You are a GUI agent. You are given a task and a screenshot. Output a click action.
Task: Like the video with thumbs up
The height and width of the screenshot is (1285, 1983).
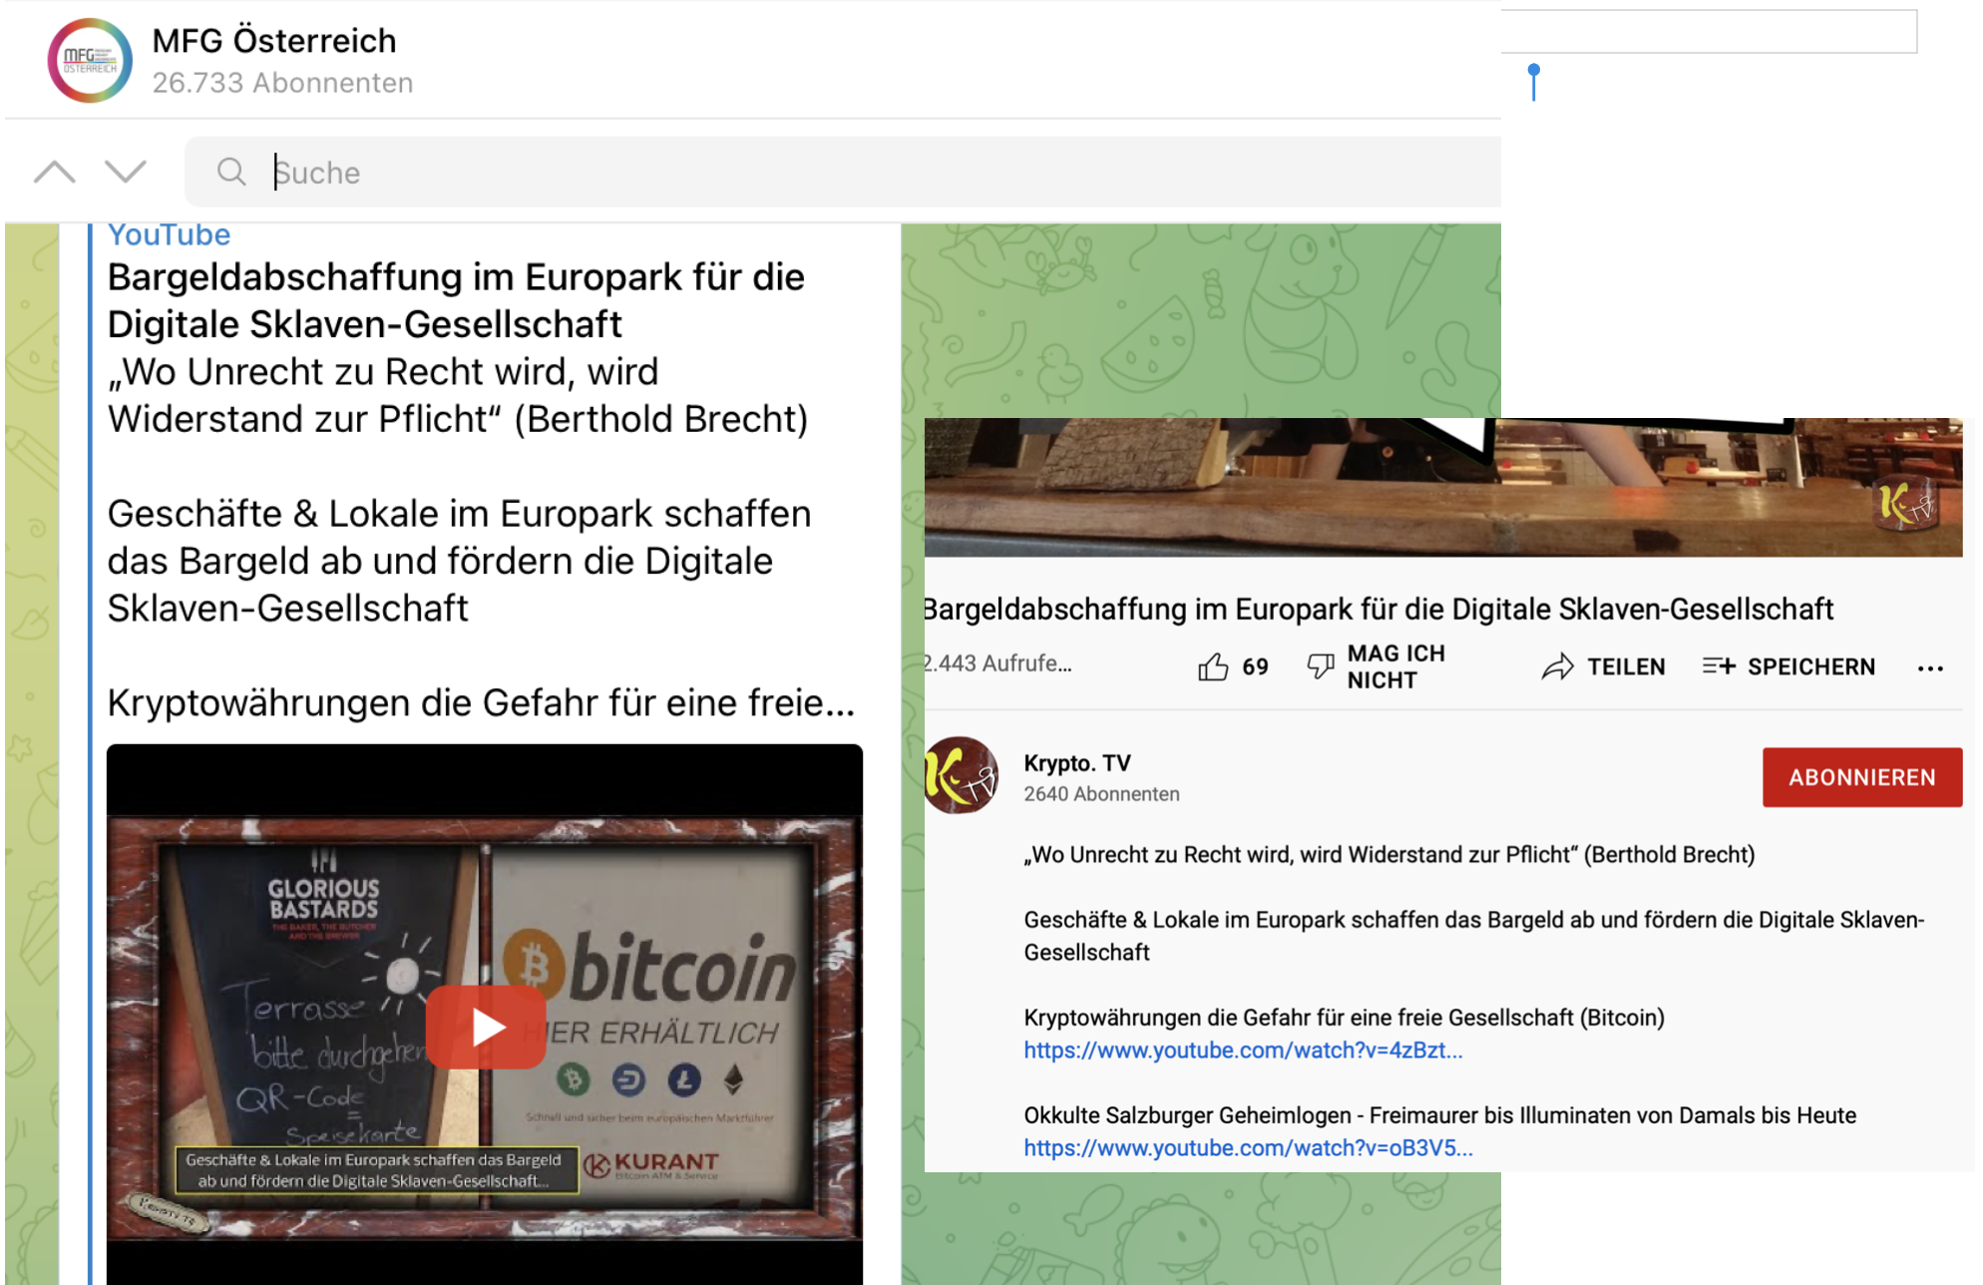click(1213, 666)
